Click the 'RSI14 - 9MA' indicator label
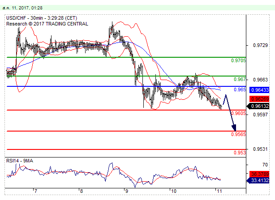Screen dimensions: 275x200 pyautogui.click(x=19, y=161)
